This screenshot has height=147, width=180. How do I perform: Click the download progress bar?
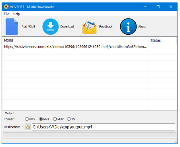(x=89, y=135)
